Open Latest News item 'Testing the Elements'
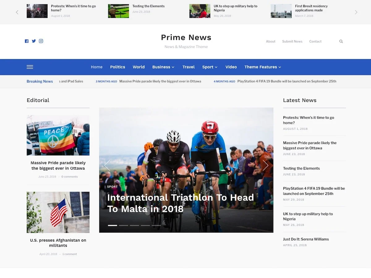Viewport: 371px width, 278px height. click(301, 168)
